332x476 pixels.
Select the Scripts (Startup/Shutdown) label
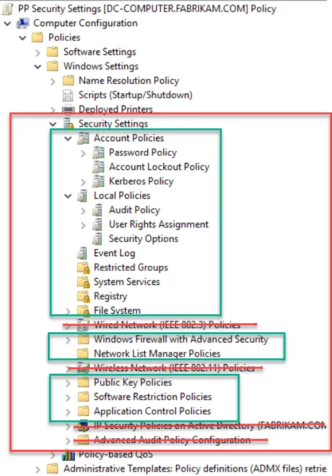135,95
